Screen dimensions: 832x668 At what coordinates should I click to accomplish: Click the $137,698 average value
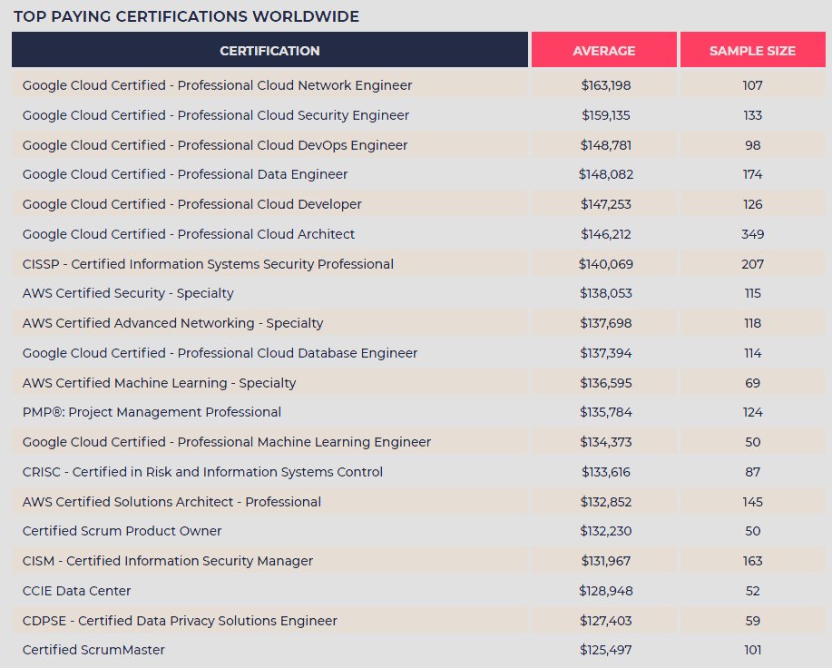click(x=605, y=322)
